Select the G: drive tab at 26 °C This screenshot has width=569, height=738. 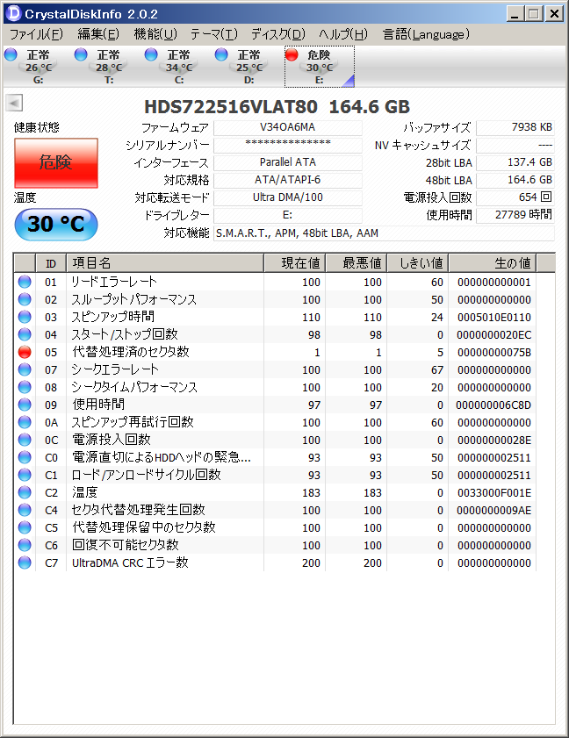pos(38,67)
